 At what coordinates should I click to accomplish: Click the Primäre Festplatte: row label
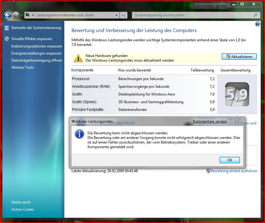(88, 110)
